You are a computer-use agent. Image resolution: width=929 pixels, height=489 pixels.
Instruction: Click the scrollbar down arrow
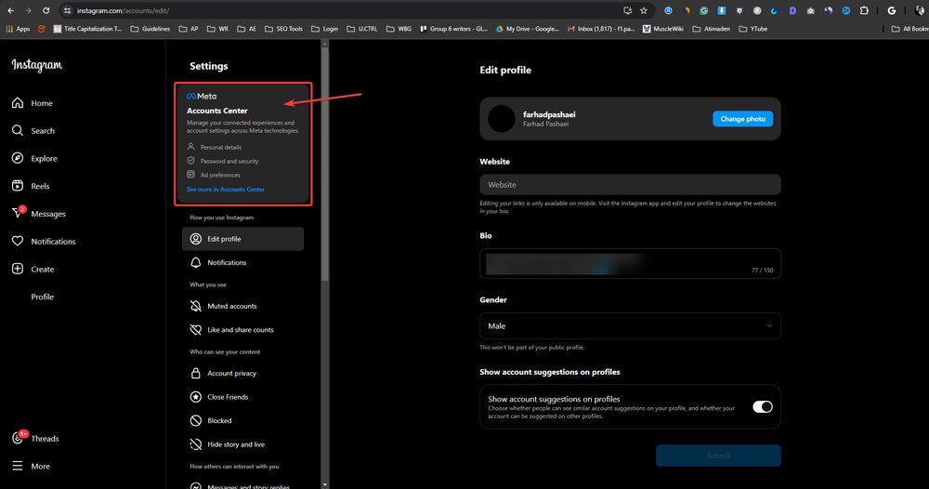(x=324, y=484)
